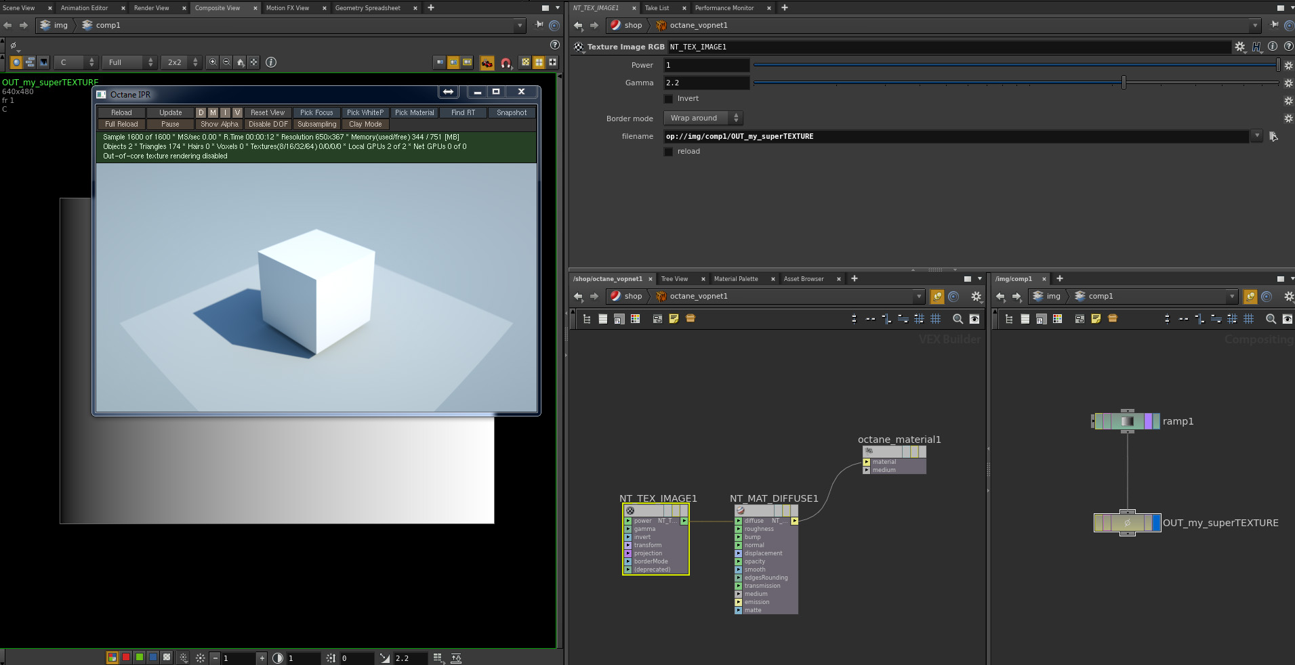Open the Full resolution dropdown

[129, 62]
